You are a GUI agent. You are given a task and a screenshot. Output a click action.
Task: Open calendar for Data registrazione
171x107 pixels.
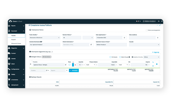tap(124, 38)
